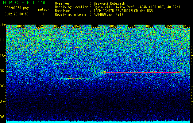Click the 0052 time marker

pos(39,26)
